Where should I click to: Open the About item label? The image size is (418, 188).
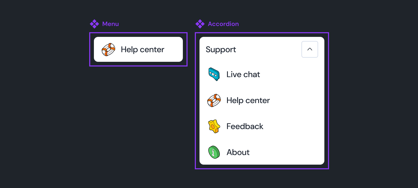tap(238, 152)
